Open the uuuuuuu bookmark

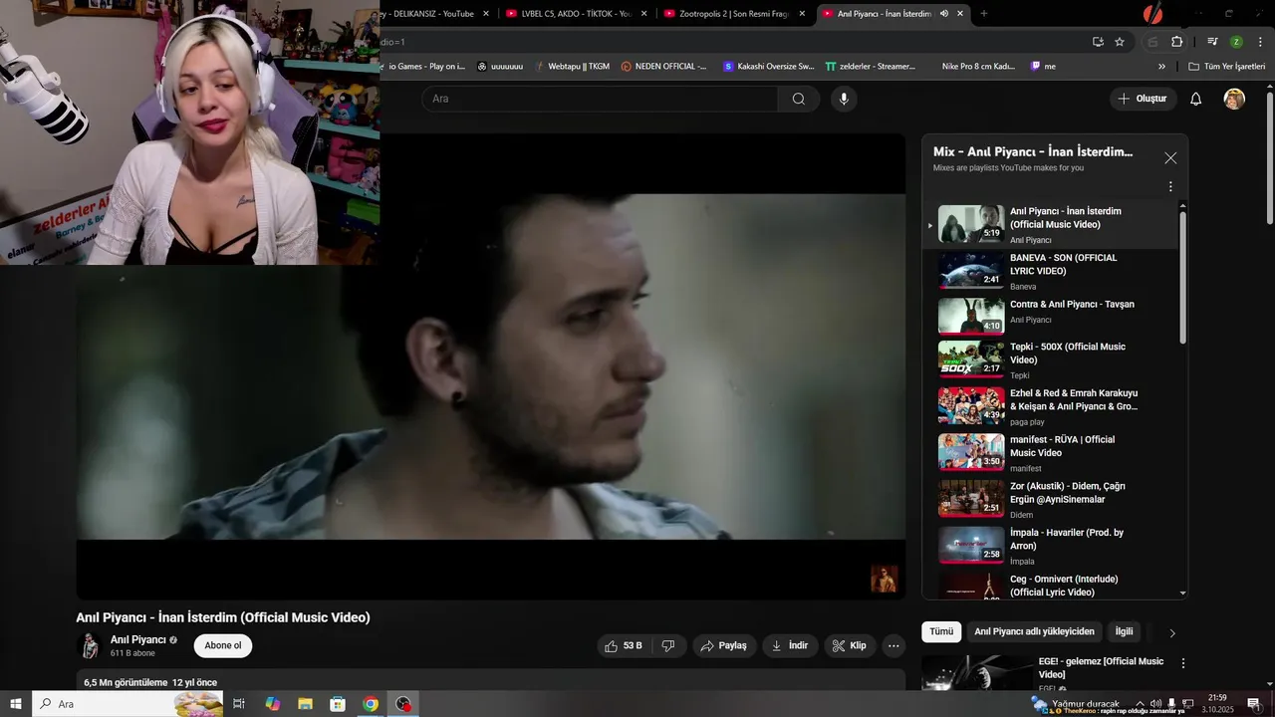pyautogui.click(x=500, y=67)
